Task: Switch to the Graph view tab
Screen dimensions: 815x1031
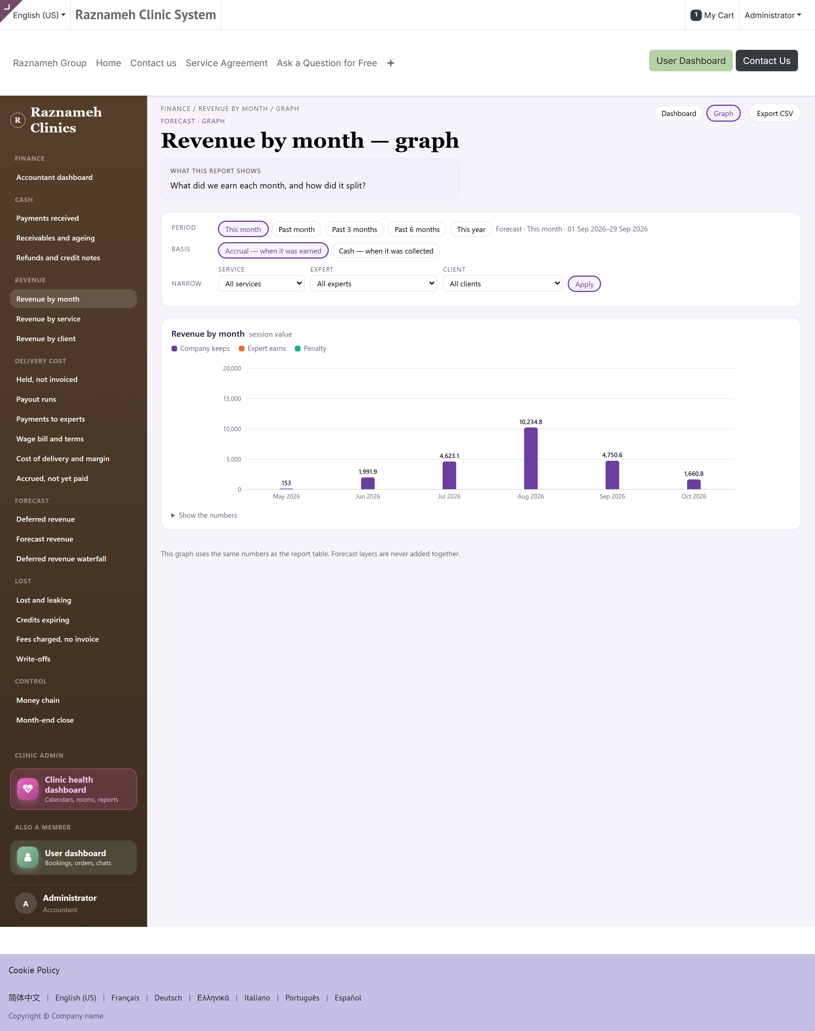Action: (723, 113)
